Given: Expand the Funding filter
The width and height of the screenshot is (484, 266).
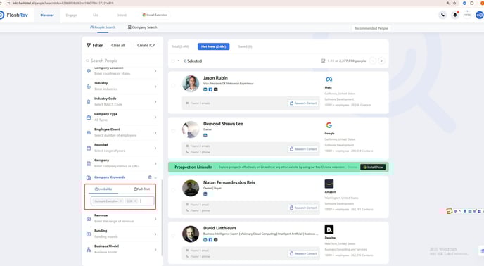Looking at the screenshot, I should click(155, 234).
